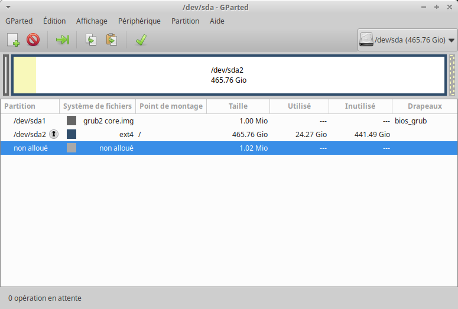
Task: Click the non alloué filesystem cell
Action: click(x=116, y=148)
